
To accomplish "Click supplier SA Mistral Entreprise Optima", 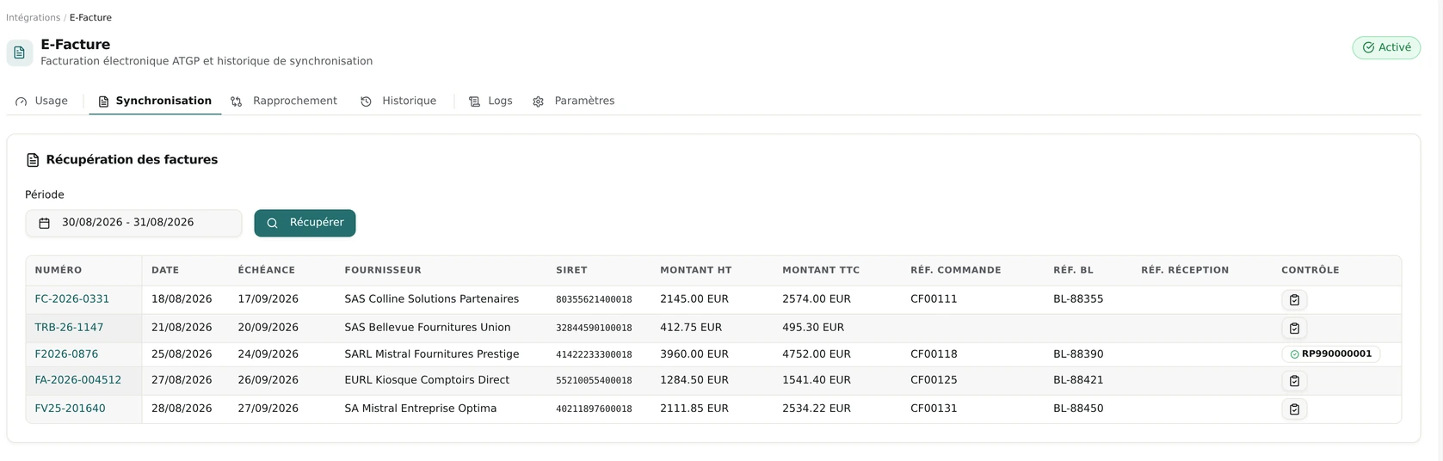I will pyautogui.click(x=420, y=409).
